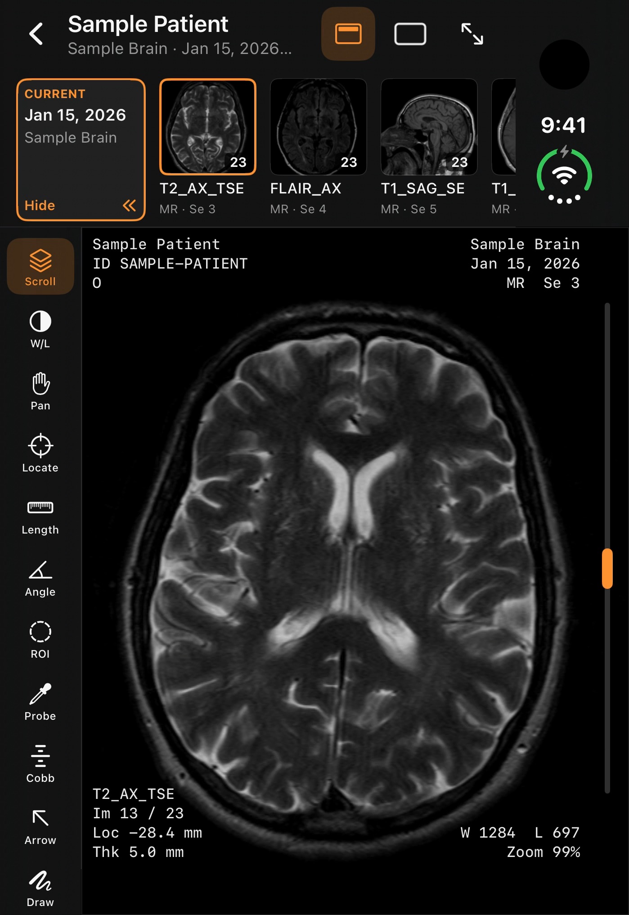The width and height of the screenshot is (629, 915).
Task: Select the Cobb angle tool
Action: click(40, 764)
